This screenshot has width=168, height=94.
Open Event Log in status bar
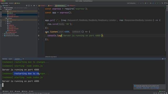[162, 91]
